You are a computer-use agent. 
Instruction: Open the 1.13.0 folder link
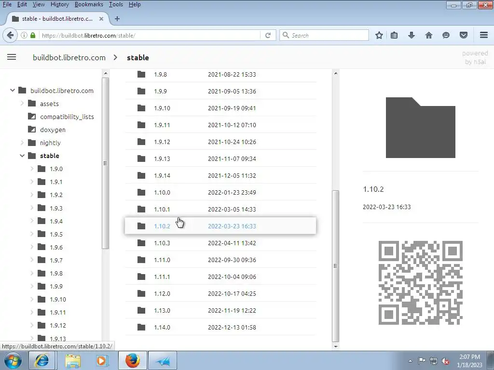(162, 311)
